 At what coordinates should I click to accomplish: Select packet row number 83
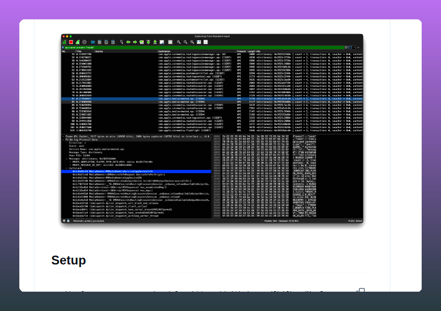(212, 102)
